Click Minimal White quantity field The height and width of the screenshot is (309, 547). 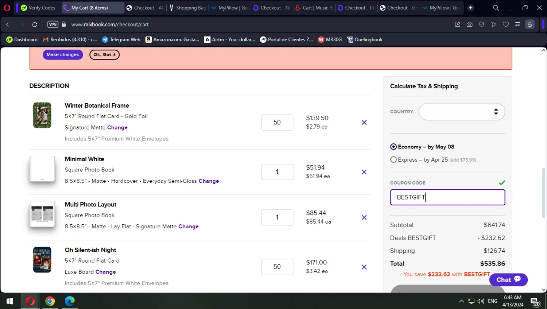(277, 172)
